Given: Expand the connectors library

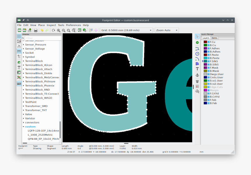Looking at the screenshot, I should pos(24,123).
